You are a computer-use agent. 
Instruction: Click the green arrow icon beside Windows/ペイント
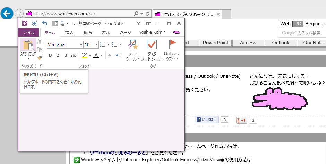click(x=77, y=160)
